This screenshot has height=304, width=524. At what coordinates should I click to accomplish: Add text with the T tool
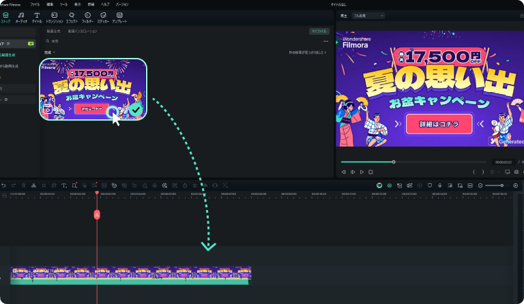click(x=64, y=185)
